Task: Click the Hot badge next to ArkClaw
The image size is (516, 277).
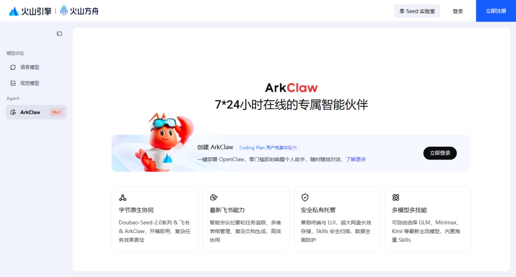Action: click(56, 112)
